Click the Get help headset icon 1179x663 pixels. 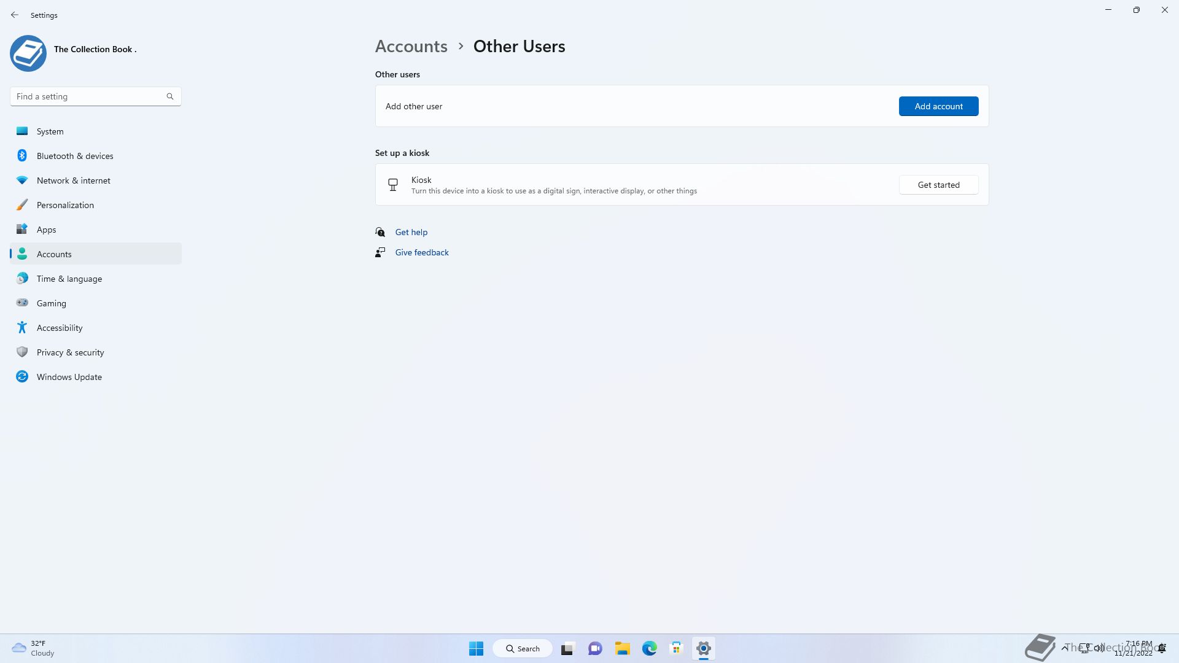[380, 232]
